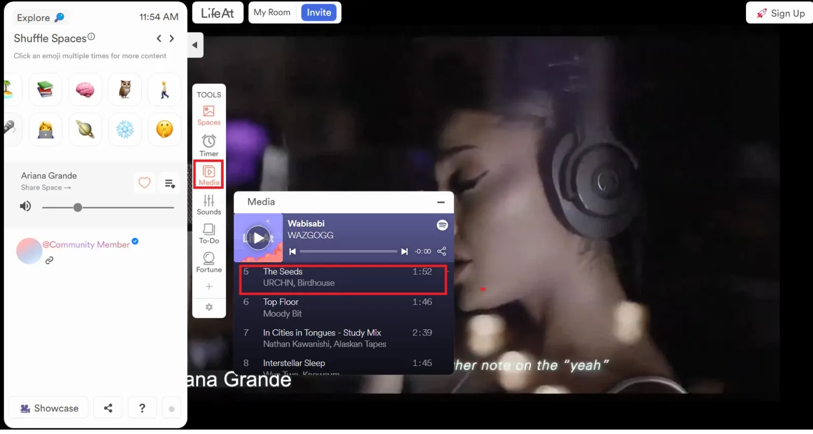Play Interstellar Sleep track

343,365
